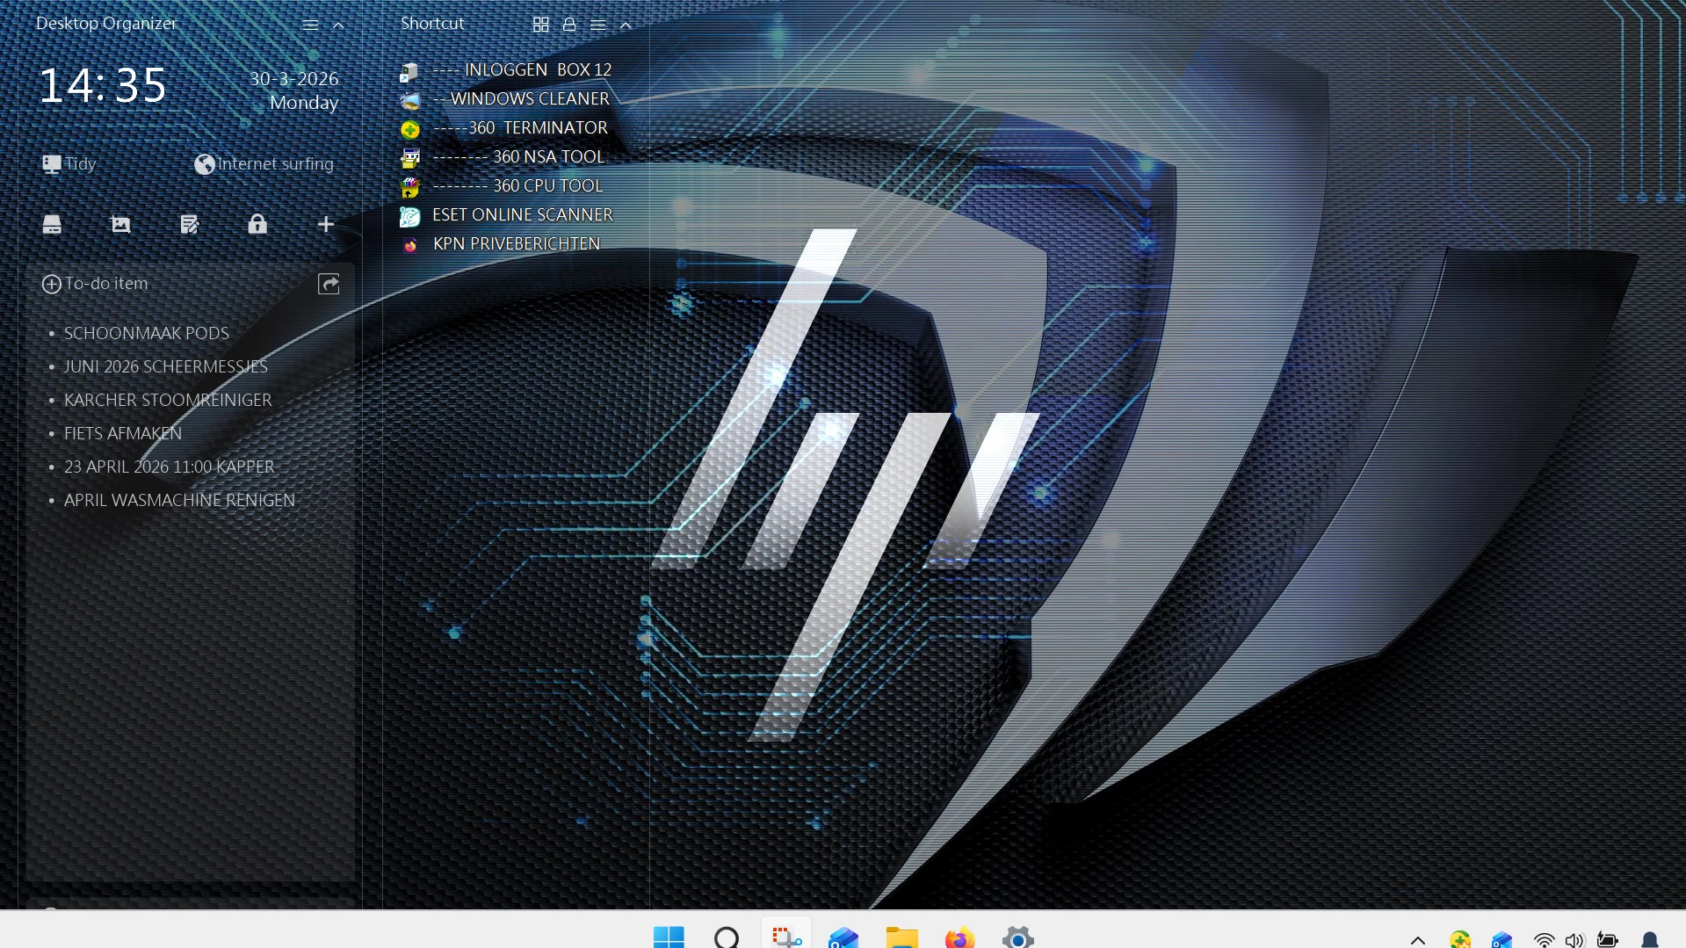
Task: Click the share arrow icon beside To-do item
Action: 329,284
